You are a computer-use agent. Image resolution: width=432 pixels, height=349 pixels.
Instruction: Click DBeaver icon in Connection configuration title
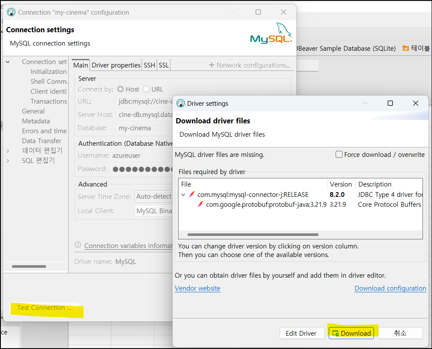11,12
